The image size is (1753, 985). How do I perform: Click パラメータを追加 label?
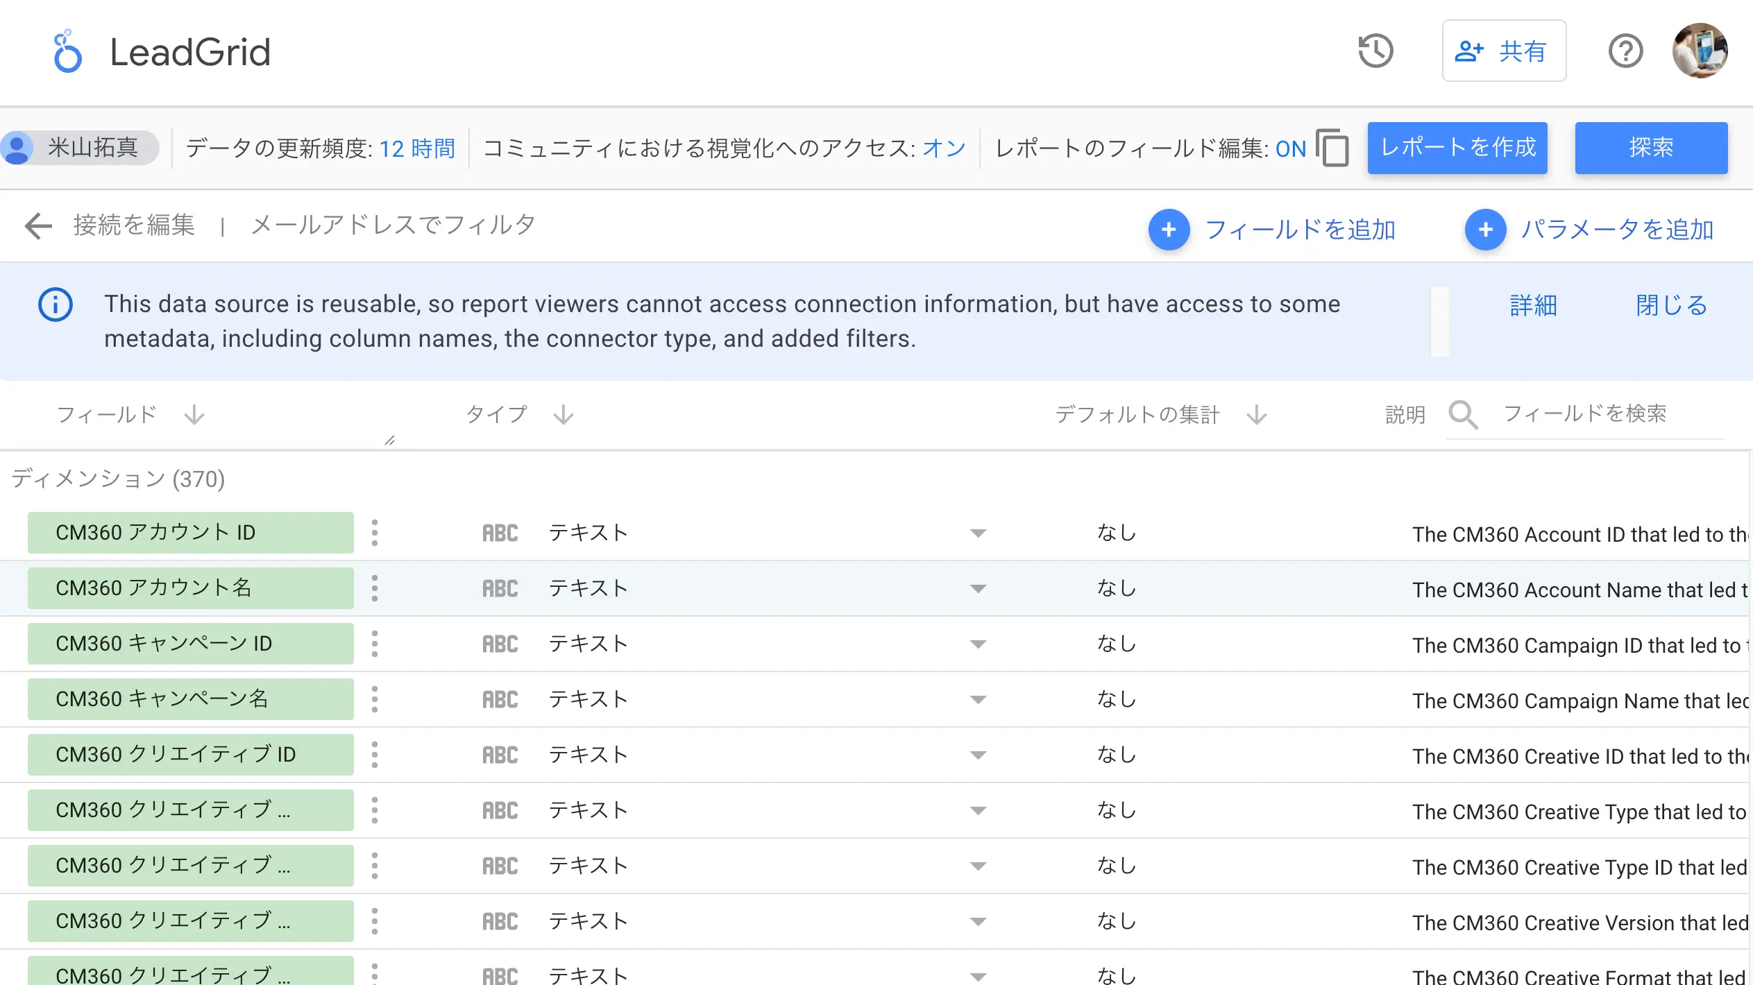[1618, 230]
